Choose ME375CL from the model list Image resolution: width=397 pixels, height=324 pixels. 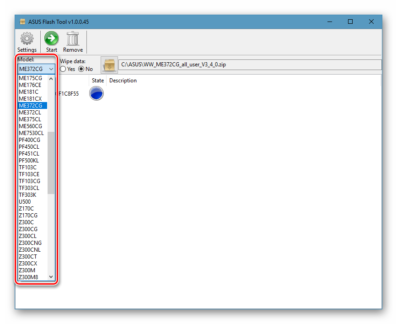pos(32,119)
